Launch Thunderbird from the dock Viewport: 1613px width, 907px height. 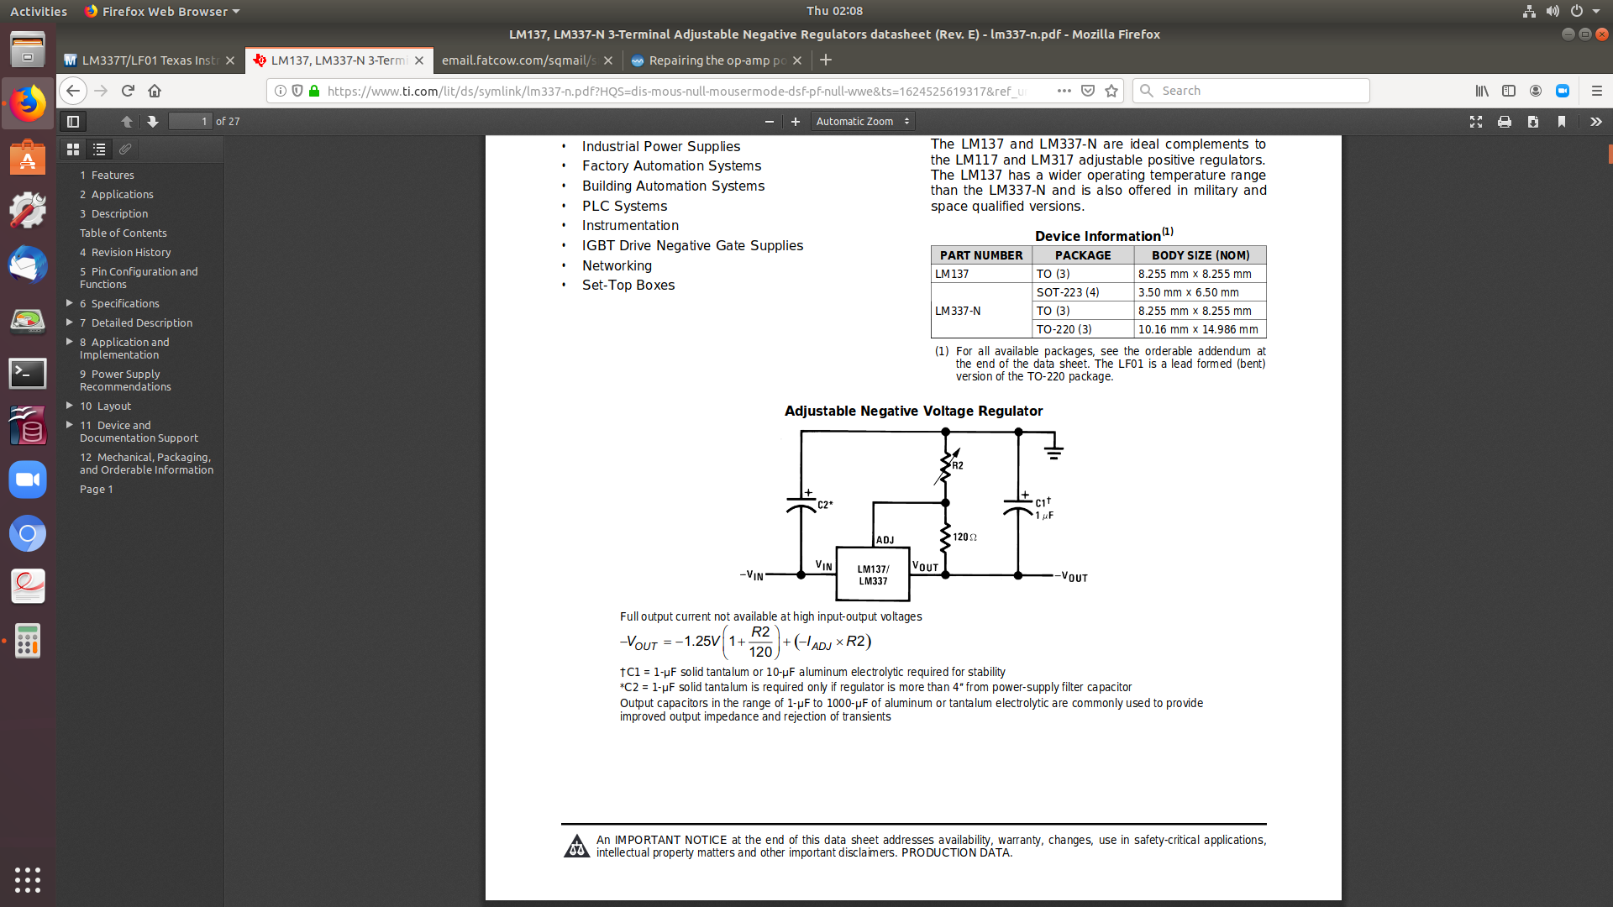28,265
